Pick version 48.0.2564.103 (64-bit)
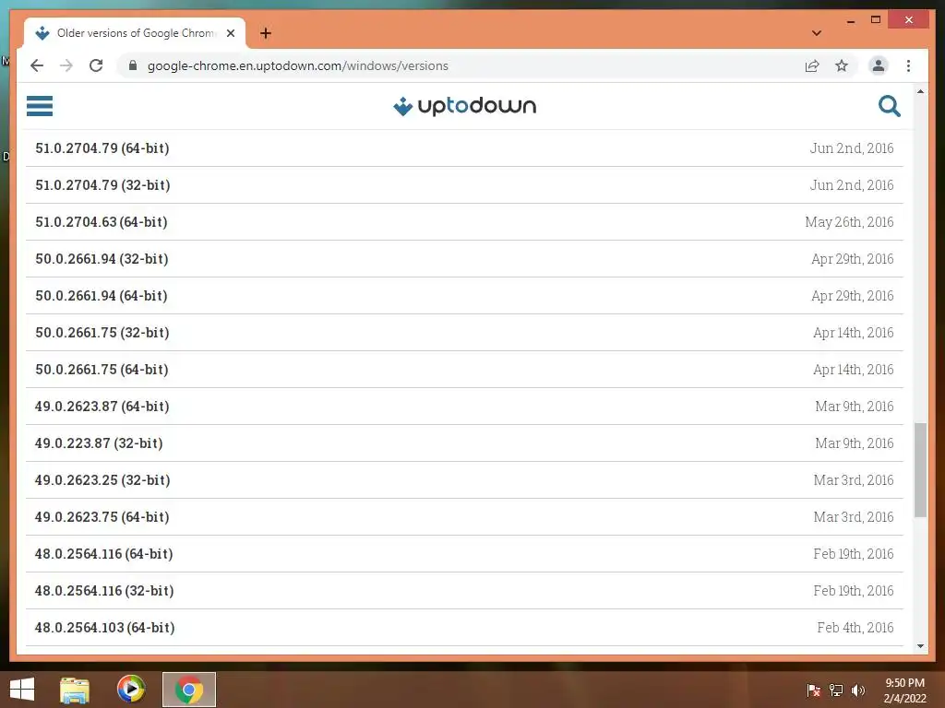The width and height of the screenshot is (945, 708). pos(464,627)
